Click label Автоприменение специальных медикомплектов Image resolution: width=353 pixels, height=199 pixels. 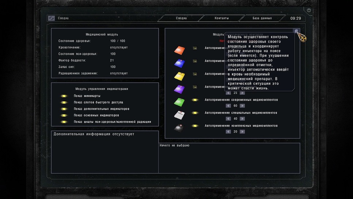point(241,113)
